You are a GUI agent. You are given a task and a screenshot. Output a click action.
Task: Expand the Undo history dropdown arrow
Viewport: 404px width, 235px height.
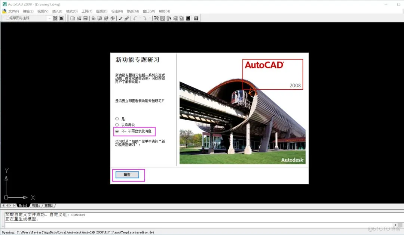[140, 18]
